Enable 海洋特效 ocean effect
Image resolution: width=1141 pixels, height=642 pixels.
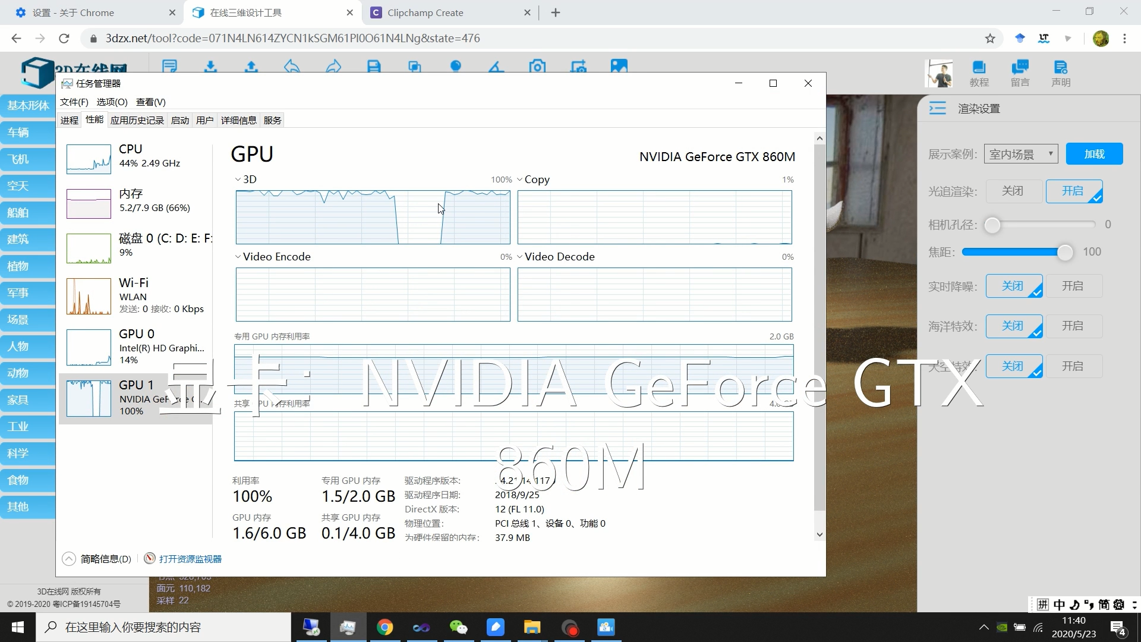tap(1073, 326)
